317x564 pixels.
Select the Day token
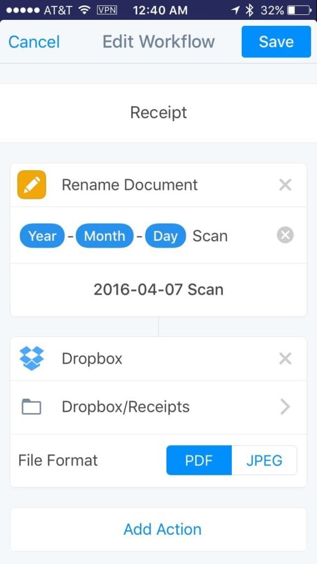[166, 236]
